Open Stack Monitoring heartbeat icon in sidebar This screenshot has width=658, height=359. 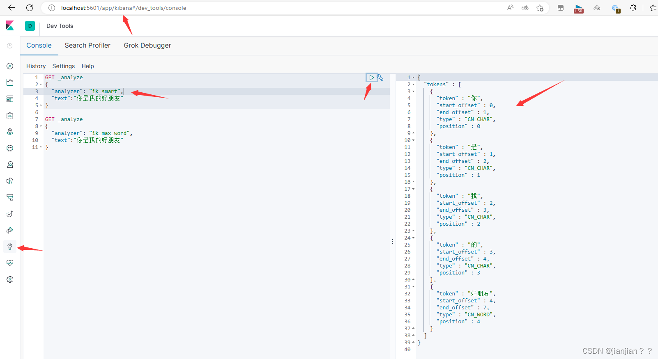(x=10, y=263)
